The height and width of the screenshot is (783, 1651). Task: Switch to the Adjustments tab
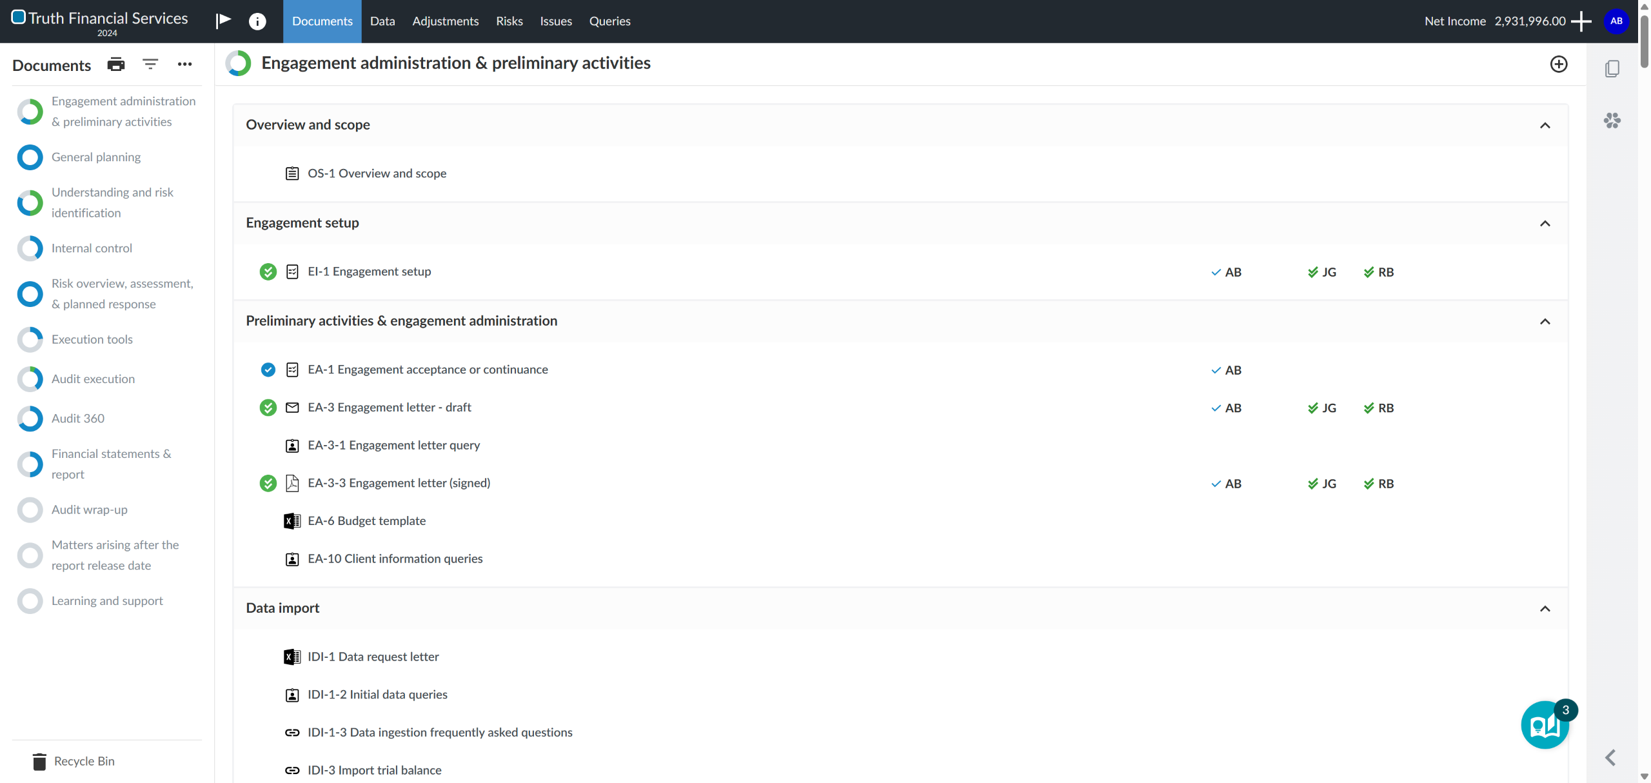pyautogui.click(x=445, y=21)
